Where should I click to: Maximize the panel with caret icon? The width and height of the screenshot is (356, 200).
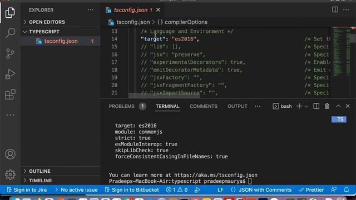point(338,106)
